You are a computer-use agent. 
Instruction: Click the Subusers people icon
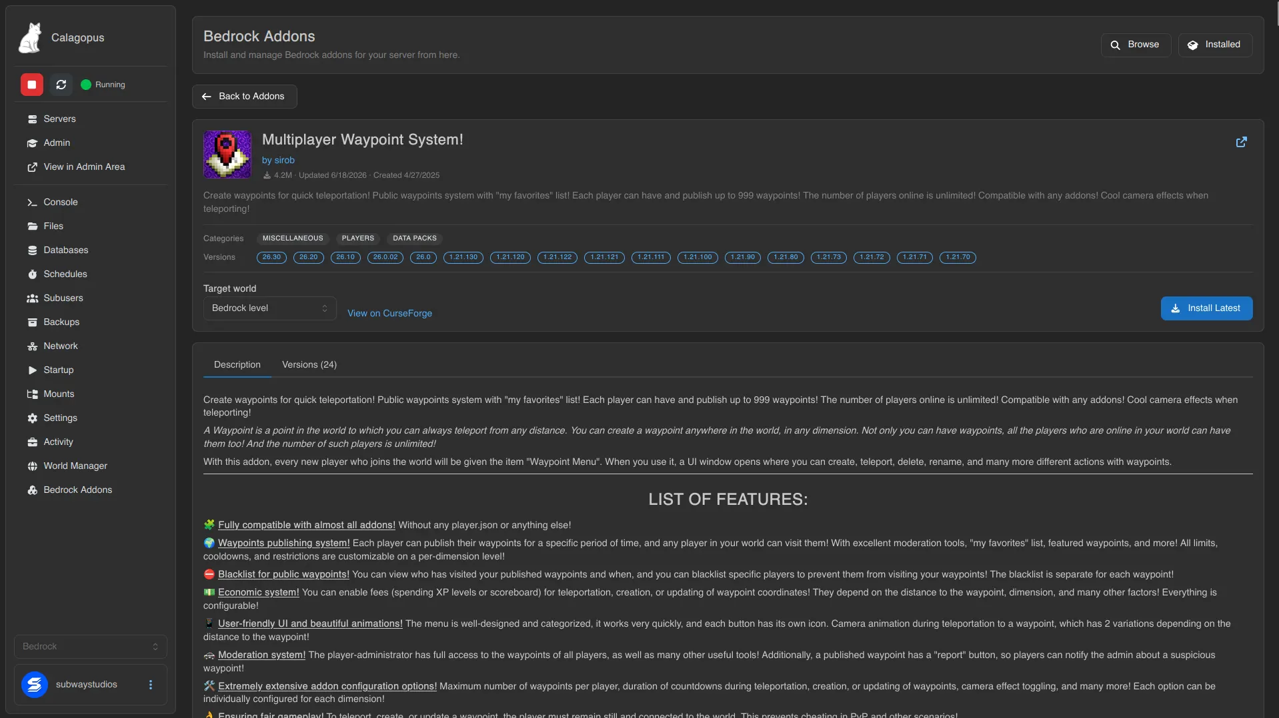(32, 298)
